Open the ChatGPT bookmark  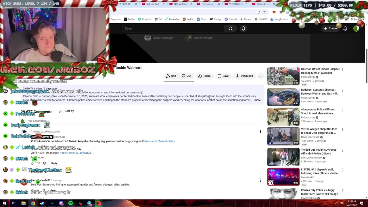[261, 19]
